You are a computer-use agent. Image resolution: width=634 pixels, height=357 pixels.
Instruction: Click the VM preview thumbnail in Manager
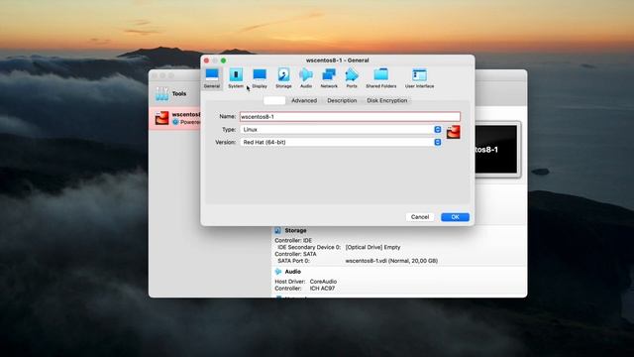point(497,150)
